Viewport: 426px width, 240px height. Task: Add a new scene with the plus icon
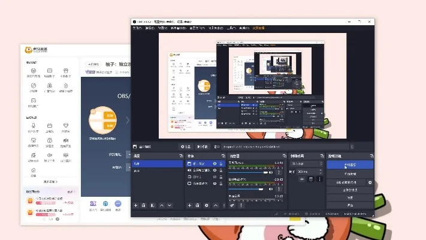tap(136, 205)
